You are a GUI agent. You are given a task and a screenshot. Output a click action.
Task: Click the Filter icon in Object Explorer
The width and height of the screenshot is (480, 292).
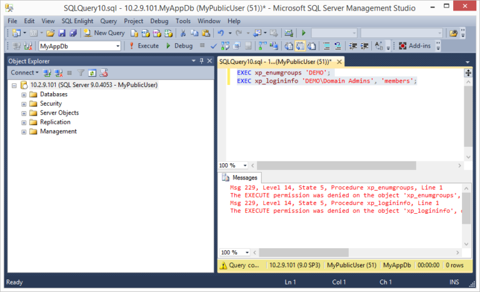click(x=81, y=73)
